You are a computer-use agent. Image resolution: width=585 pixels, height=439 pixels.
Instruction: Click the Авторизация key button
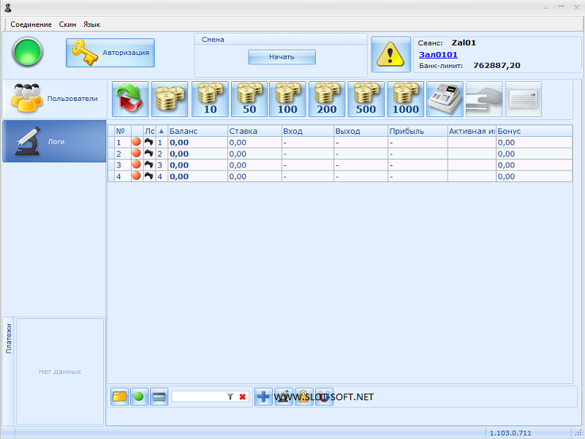tap(110, 53)
